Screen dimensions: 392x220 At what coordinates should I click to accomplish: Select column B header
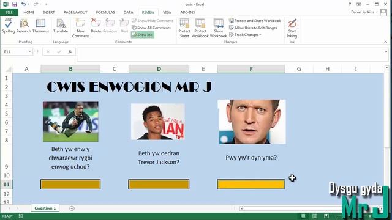(x=71, y=69)
